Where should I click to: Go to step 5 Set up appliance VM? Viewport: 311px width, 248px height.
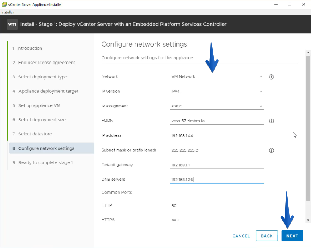pos(37,106)
